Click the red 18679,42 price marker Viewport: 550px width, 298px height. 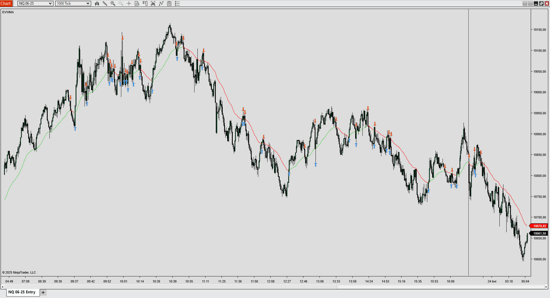[x=539, y=226]
